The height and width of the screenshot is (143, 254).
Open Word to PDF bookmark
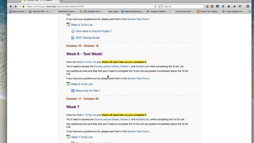[x=40, y=12]
